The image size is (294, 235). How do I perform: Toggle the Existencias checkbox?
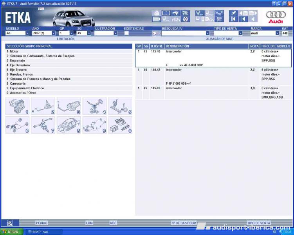(126, 33)
